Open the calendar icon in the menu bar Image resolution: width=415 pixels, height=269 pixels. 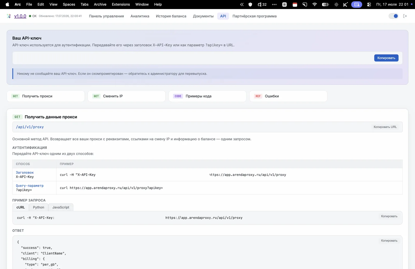tap(295, 4)
